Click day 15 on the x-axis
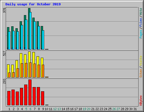This screenshot has width=144, height=112. (x=67, y=109)
